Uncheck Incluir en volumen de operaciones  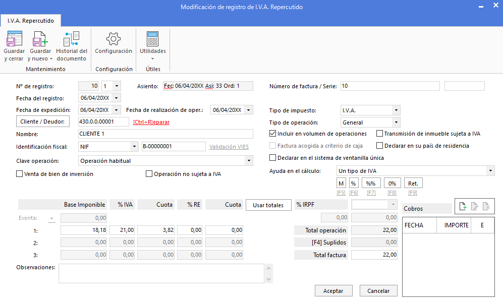point(272,134)
